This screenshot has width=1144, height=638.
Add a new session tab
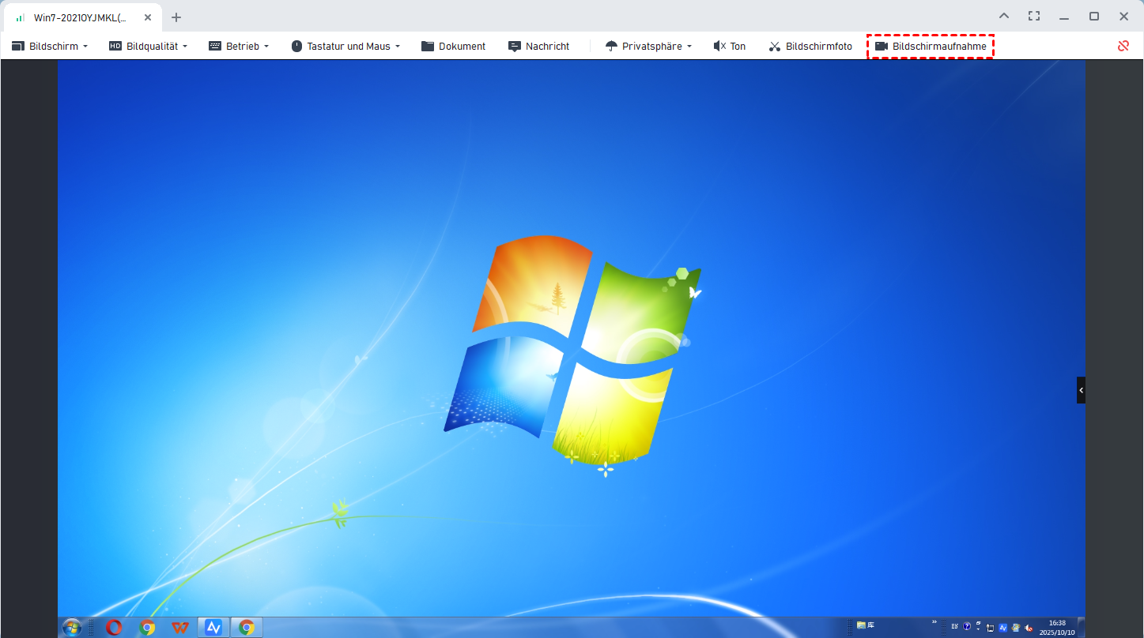[176, 17]
